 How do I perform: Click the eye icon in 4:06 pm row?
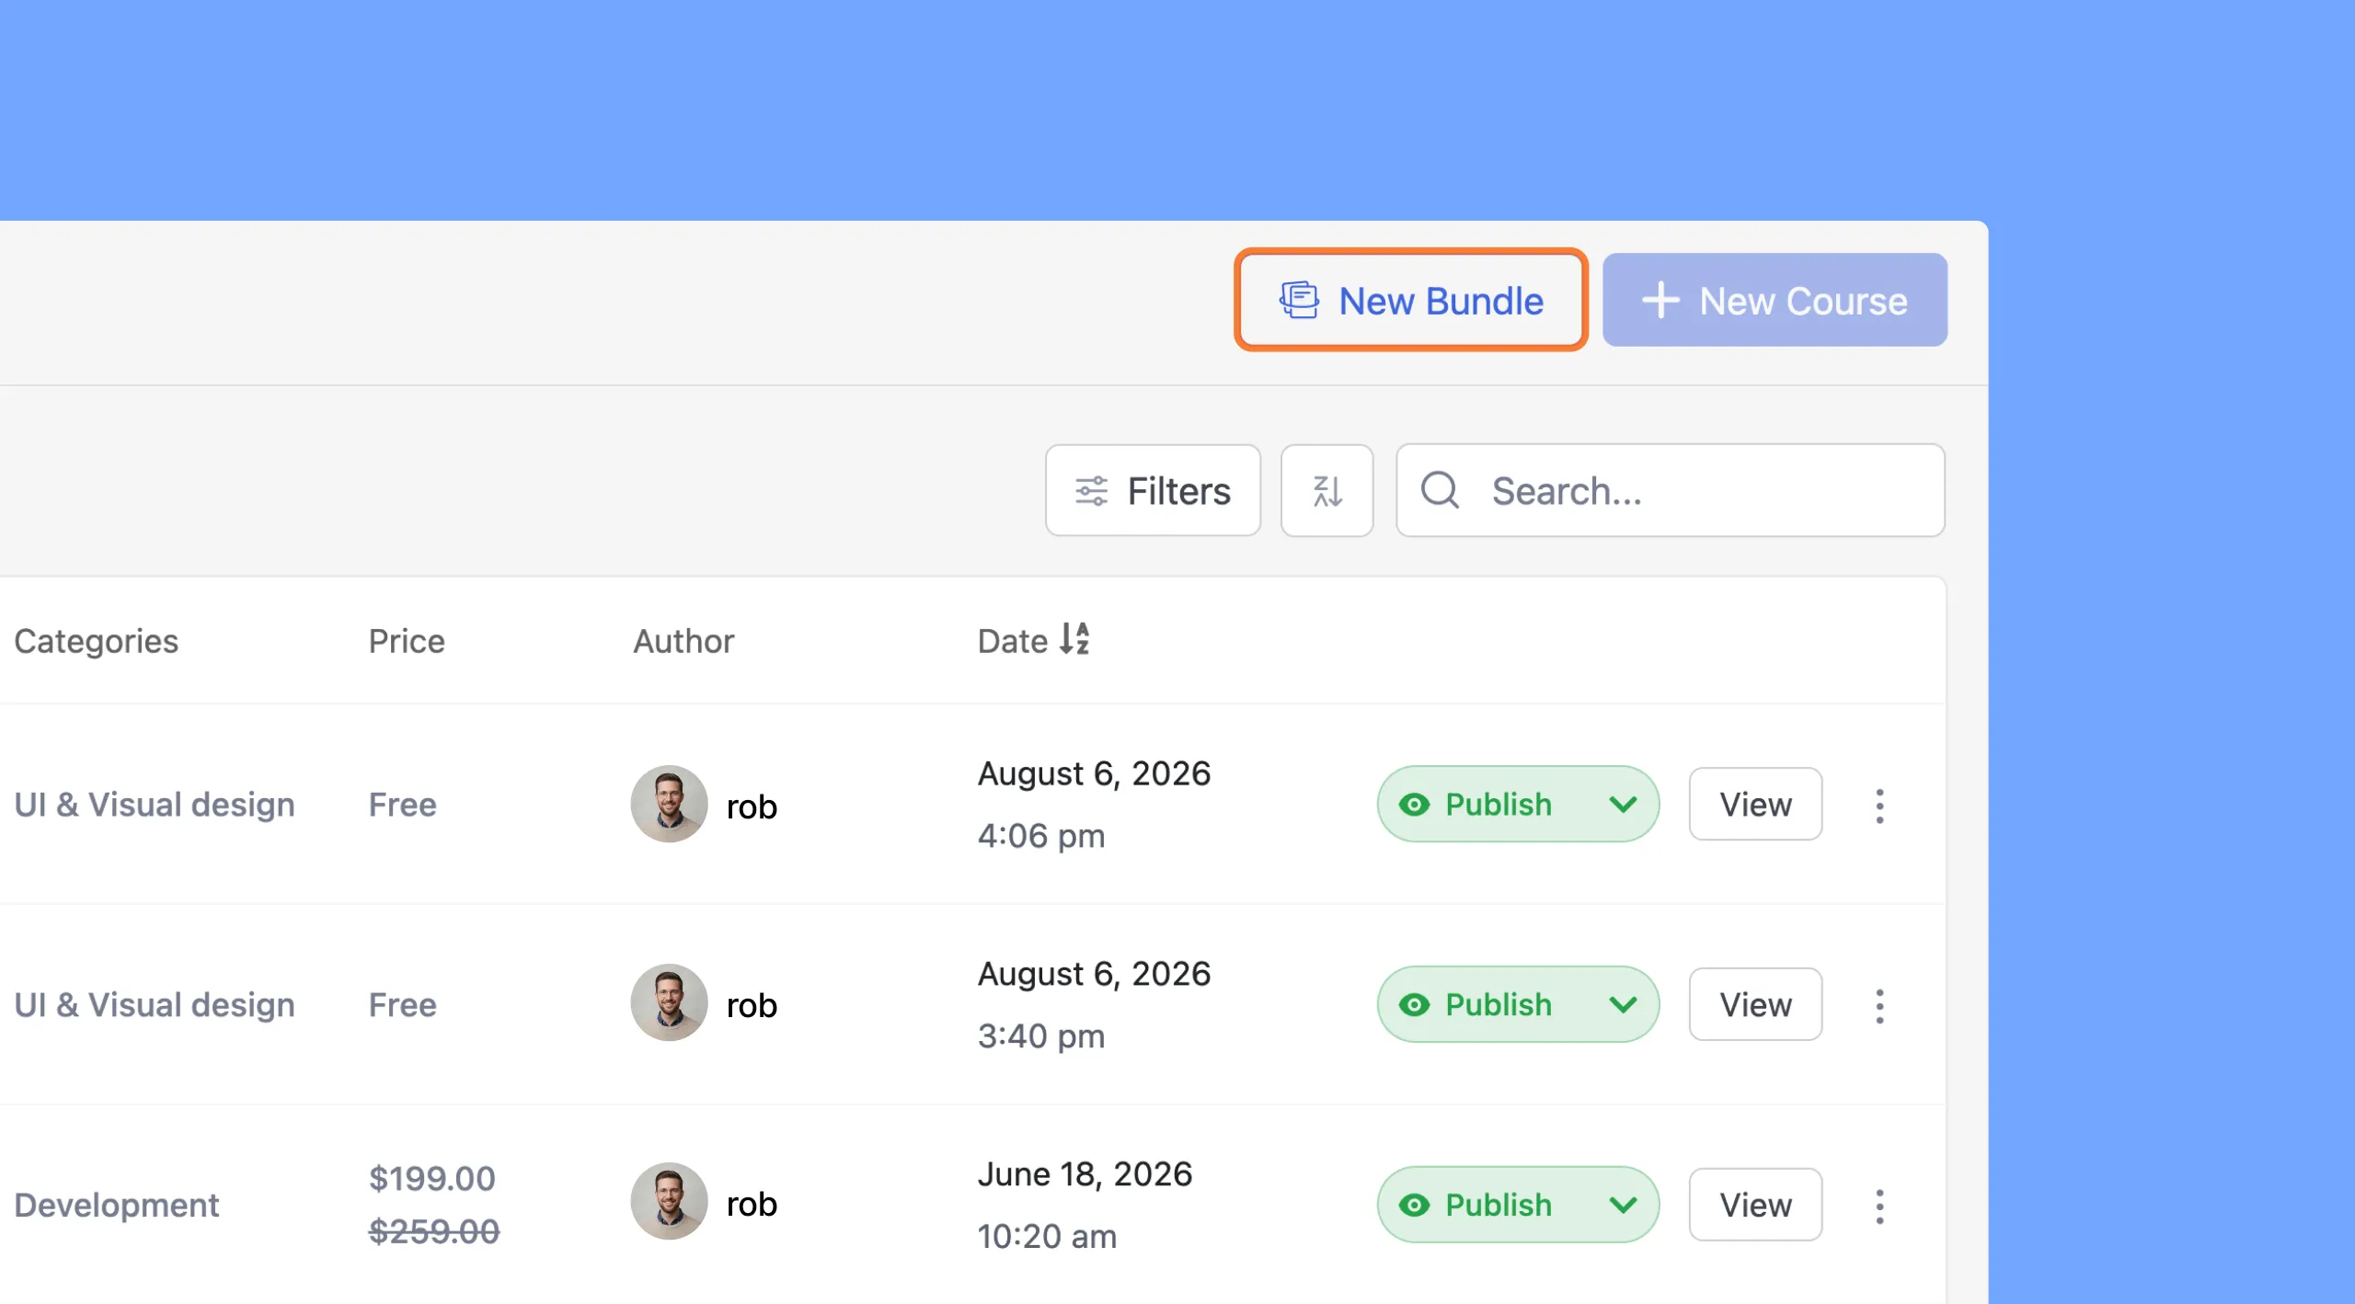pyautogui.click(x=1414, y=805)
